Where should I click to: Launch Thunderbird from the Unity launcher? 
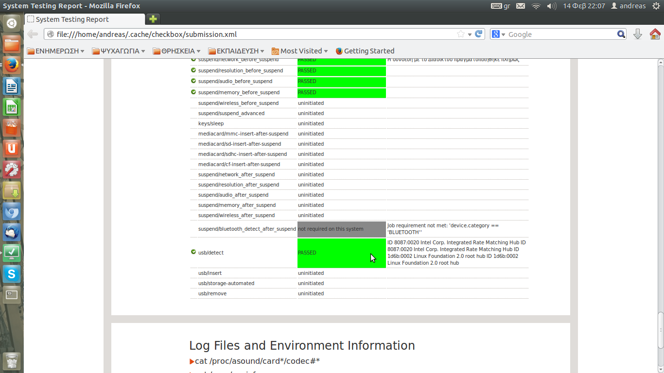click(12, 233)
